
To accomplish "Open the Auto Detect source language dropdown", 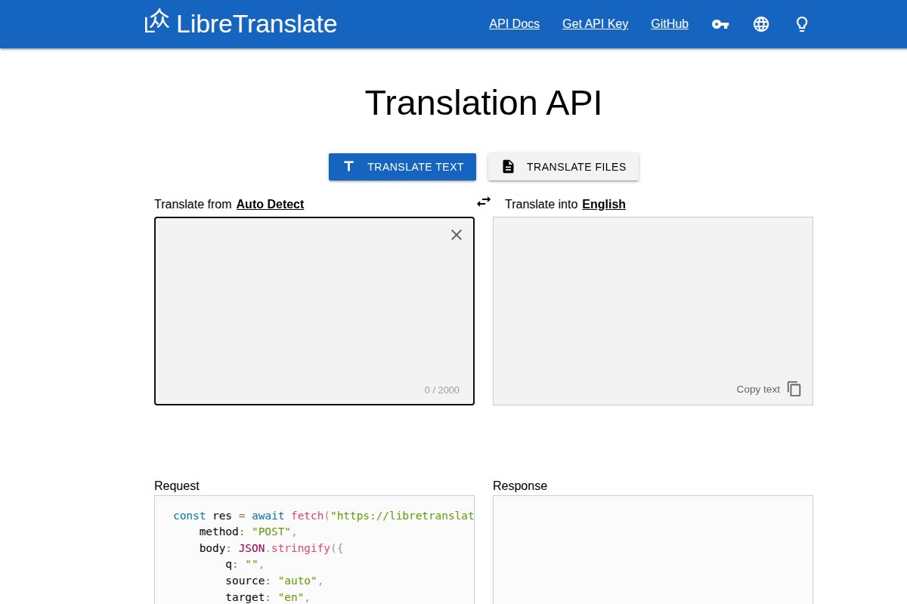I will (x=270, y=204).
